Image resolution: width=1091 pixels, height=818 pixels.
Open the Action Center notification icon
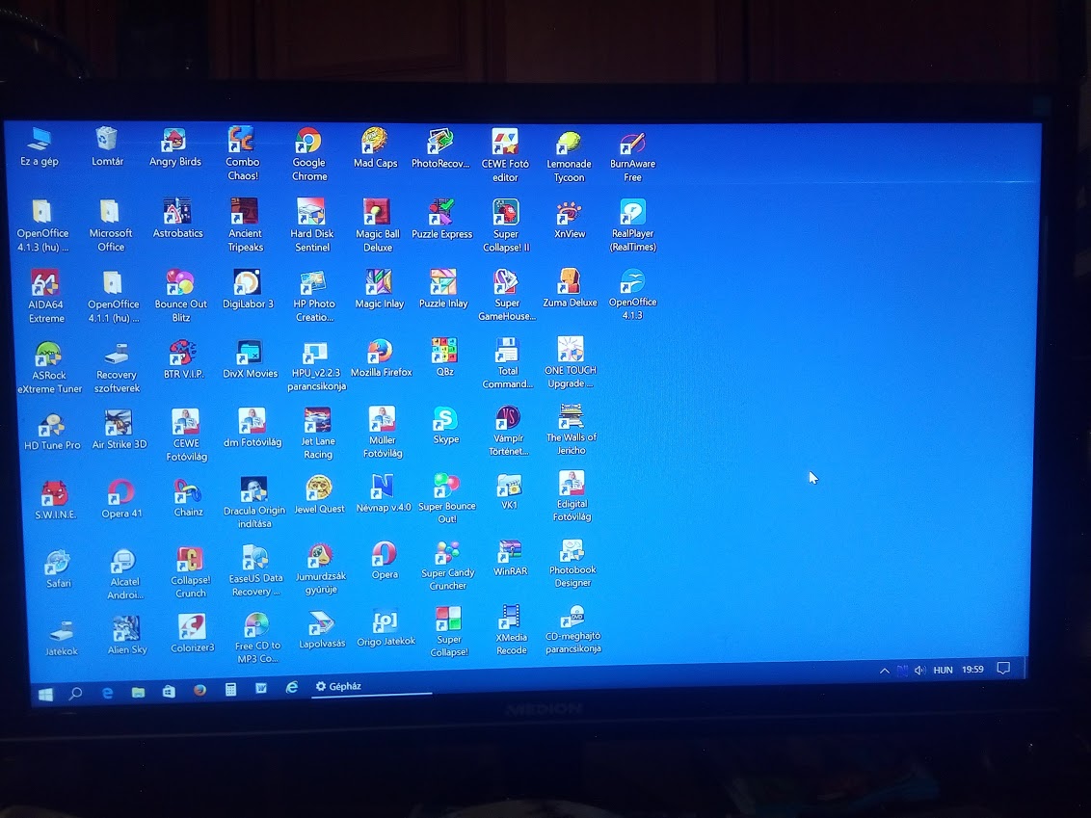(1002, 669)
